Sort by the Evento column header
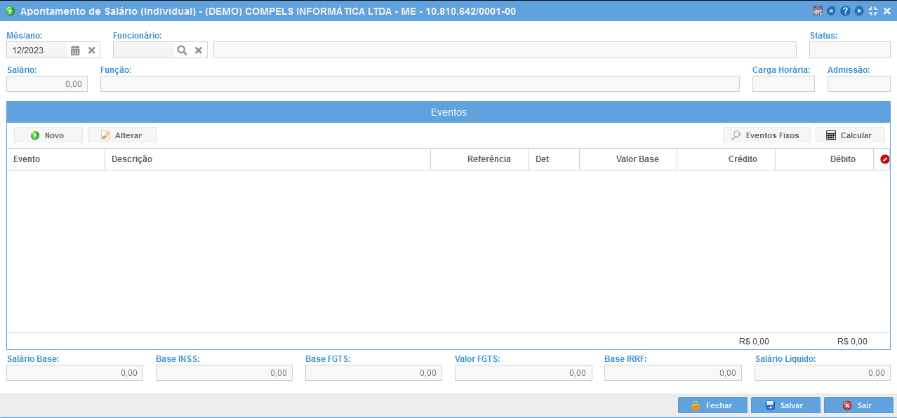 [56, 159]
